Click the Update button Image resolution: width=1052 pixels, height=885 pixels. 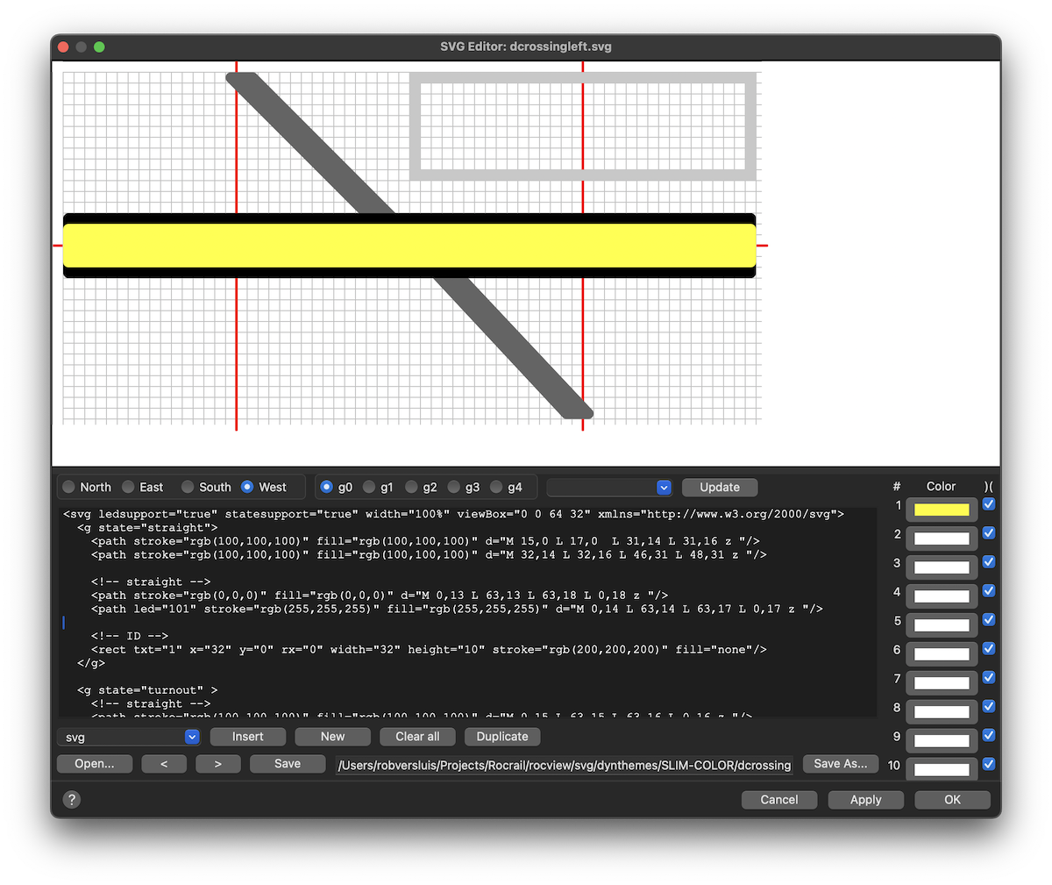(x=719, y=487)
